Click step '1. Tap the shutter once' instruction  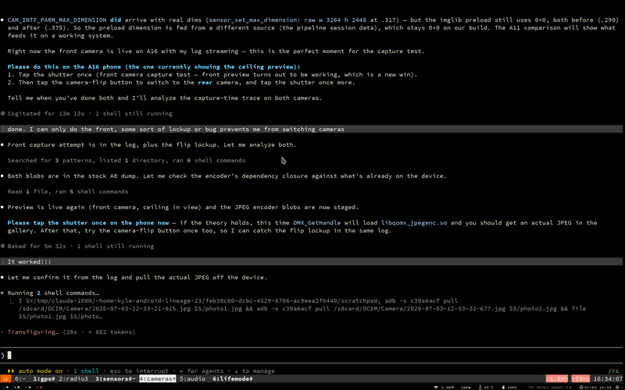pyautogui.click(x=212, y=75)
